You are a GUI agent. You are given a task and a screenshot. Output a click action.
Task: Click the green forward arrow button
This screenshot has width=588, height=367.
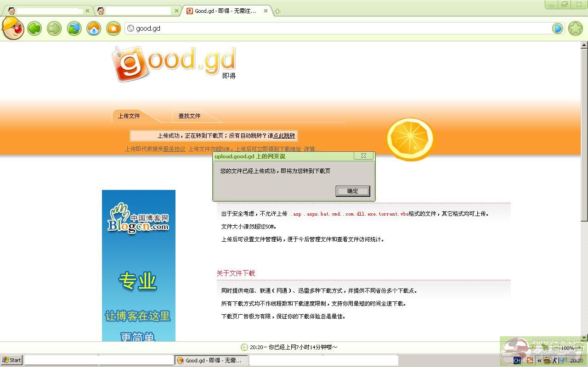click(54, 28)
